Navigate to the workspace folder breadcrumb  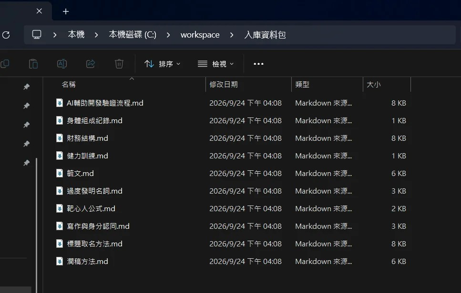[200, 35]
